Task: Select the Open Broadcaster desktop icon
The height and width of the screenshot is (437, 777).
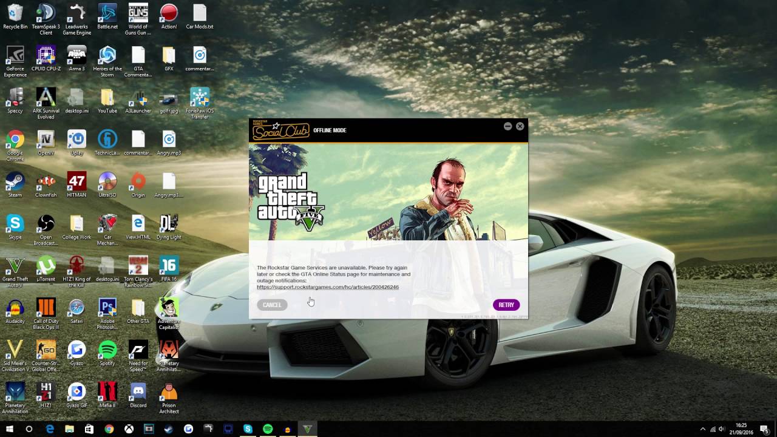Action: (46, 229)
